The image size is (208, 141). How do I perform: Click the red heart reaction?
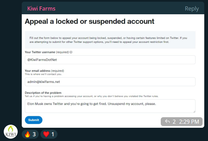[46, 134]
